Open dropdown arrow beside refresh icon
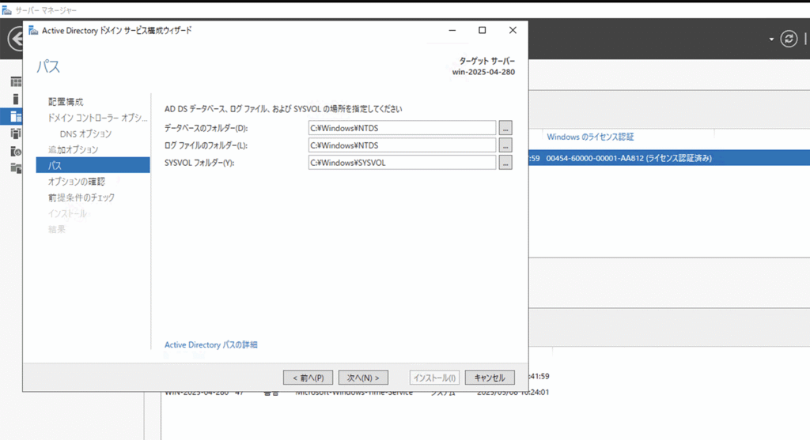This screenshot has width=810, height=440. [x=771, y=39]
